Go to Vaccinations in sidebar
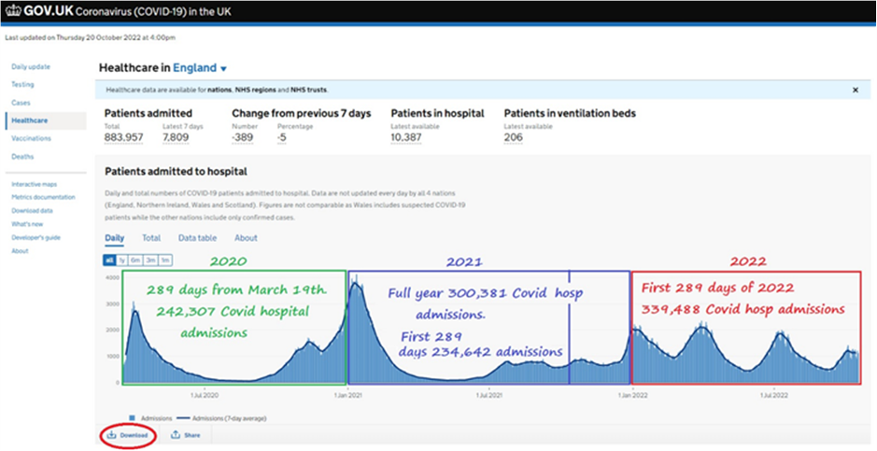This screenshot has height=451, width=877. 31,138
